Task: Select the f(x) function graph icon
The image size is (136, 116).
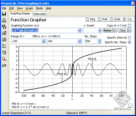Action: [x=4, y=46]
